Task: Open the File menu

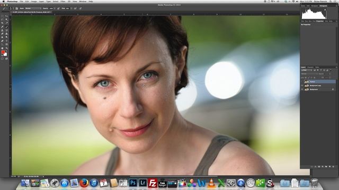Action: pos(21,1)
